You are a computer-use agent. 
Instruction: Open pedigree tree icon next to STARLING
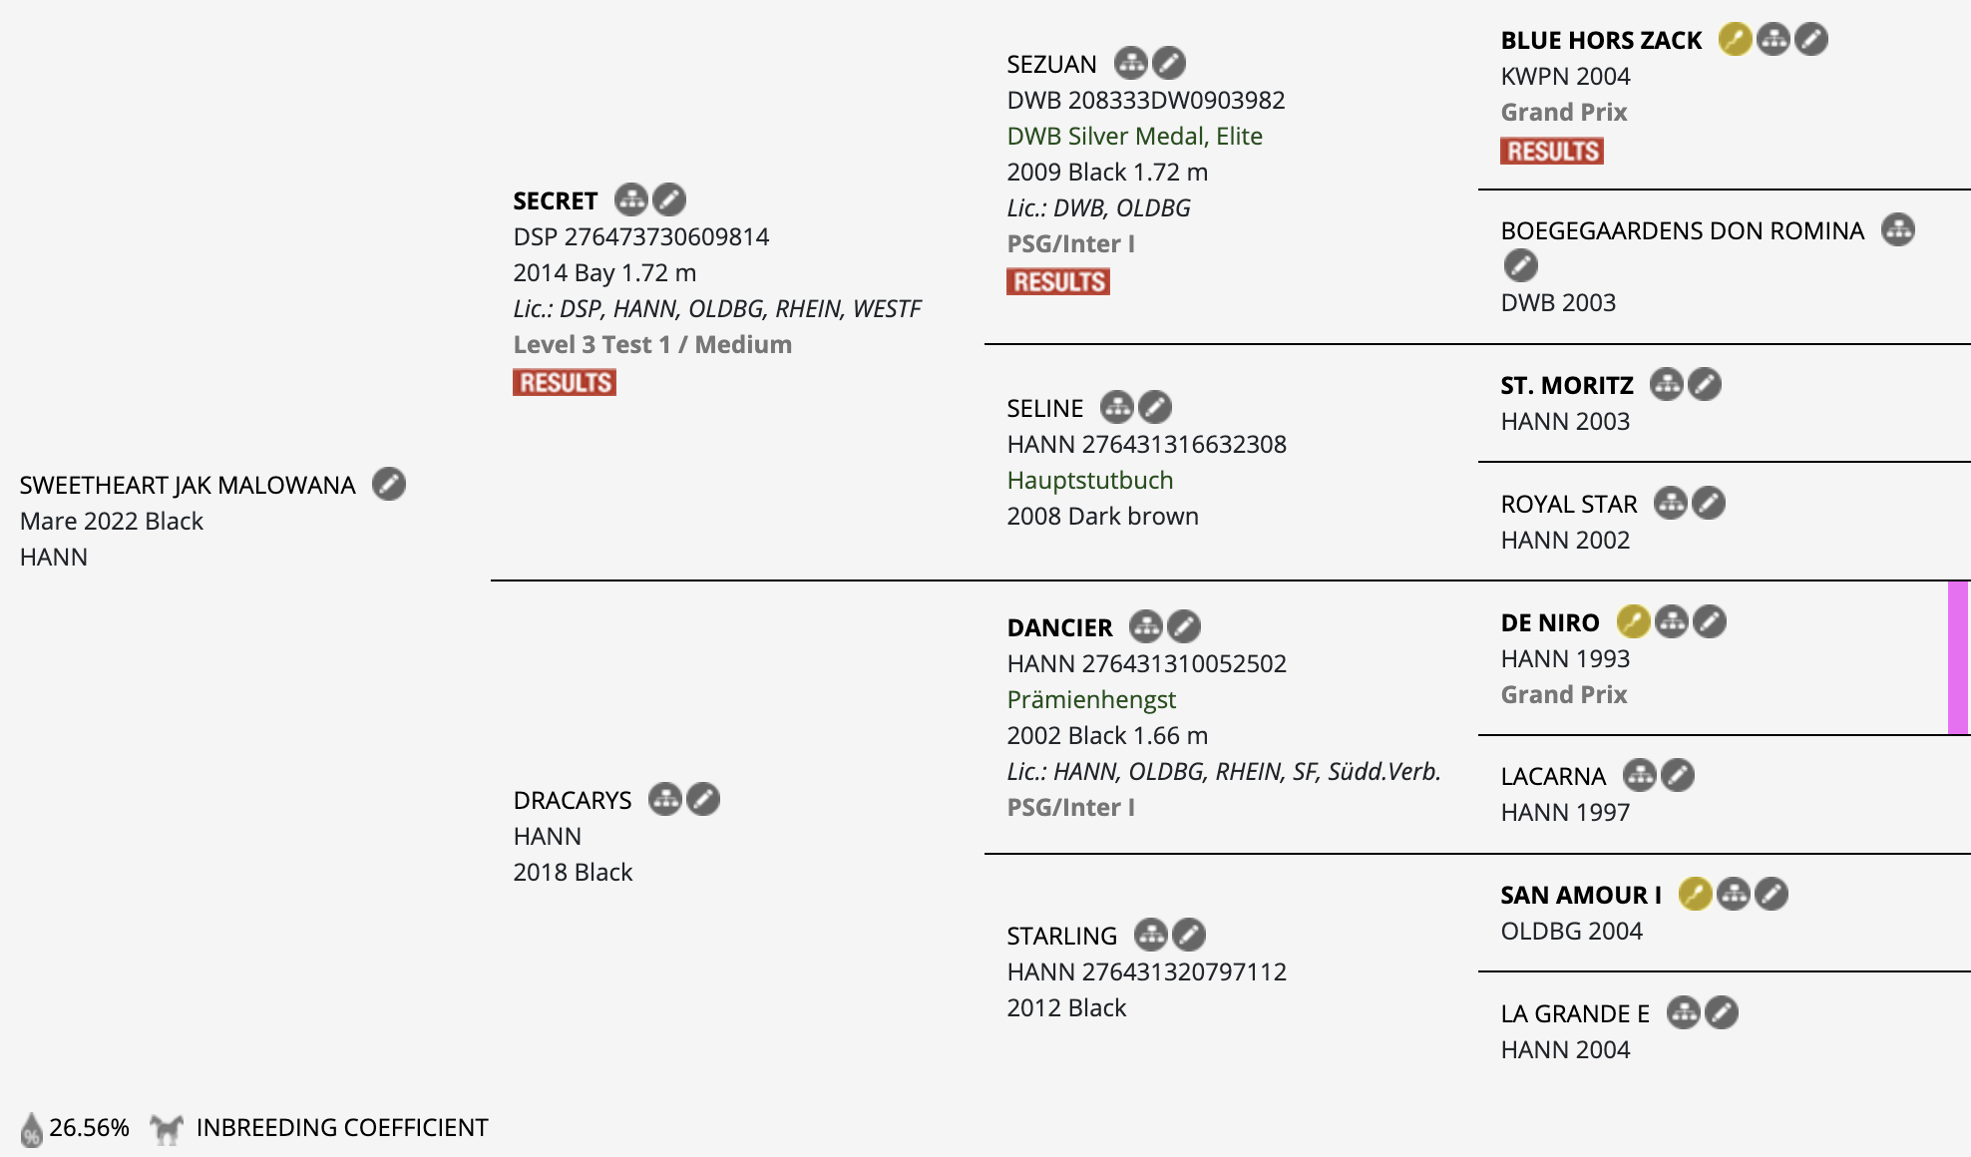(x=1151, y=935)
